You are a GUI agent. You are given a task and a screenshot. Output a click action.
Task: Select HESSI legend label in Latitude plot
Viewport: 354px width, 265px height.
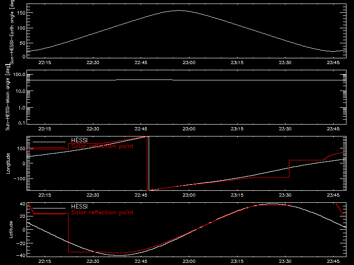coord(79,206)
